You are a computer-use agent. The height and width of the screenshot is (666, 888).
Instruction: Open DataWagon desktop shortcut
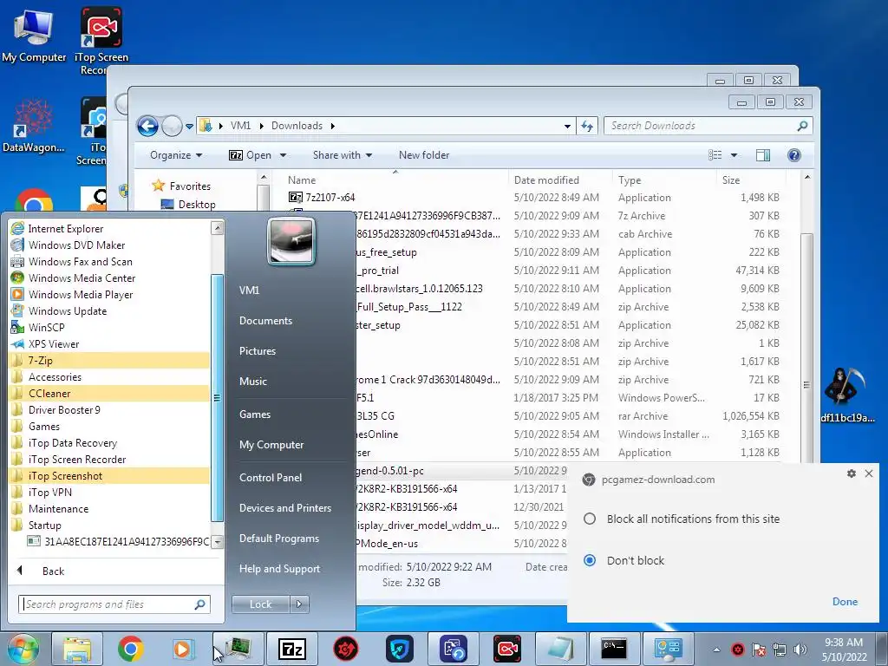tap(34, 126)
